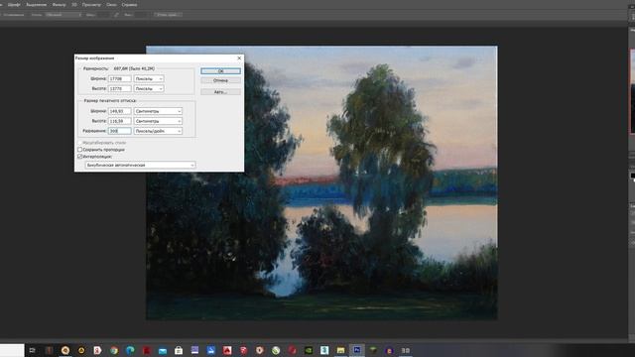The image size is (635, 357).
Task: Click print width field showing 149,93
Action: [x=120, y=111]
